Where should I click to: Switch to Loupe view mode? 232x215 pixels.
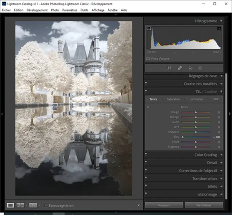coord(10,205)
